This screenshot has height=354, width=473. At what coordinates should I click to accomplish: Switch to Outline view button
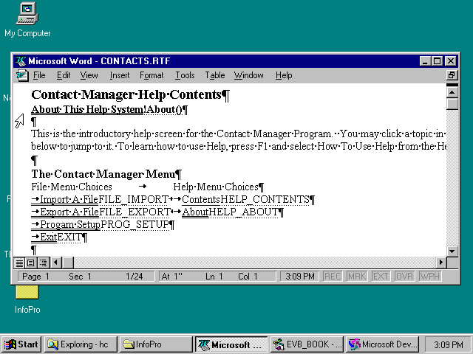click(x=43, y=263)
